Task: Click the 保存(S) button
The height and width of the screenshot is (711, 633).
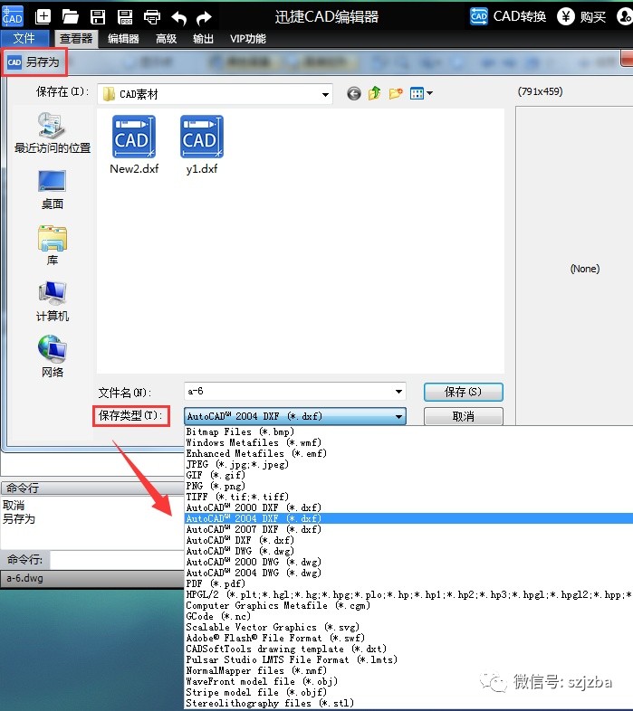Action: click(463, 392)
